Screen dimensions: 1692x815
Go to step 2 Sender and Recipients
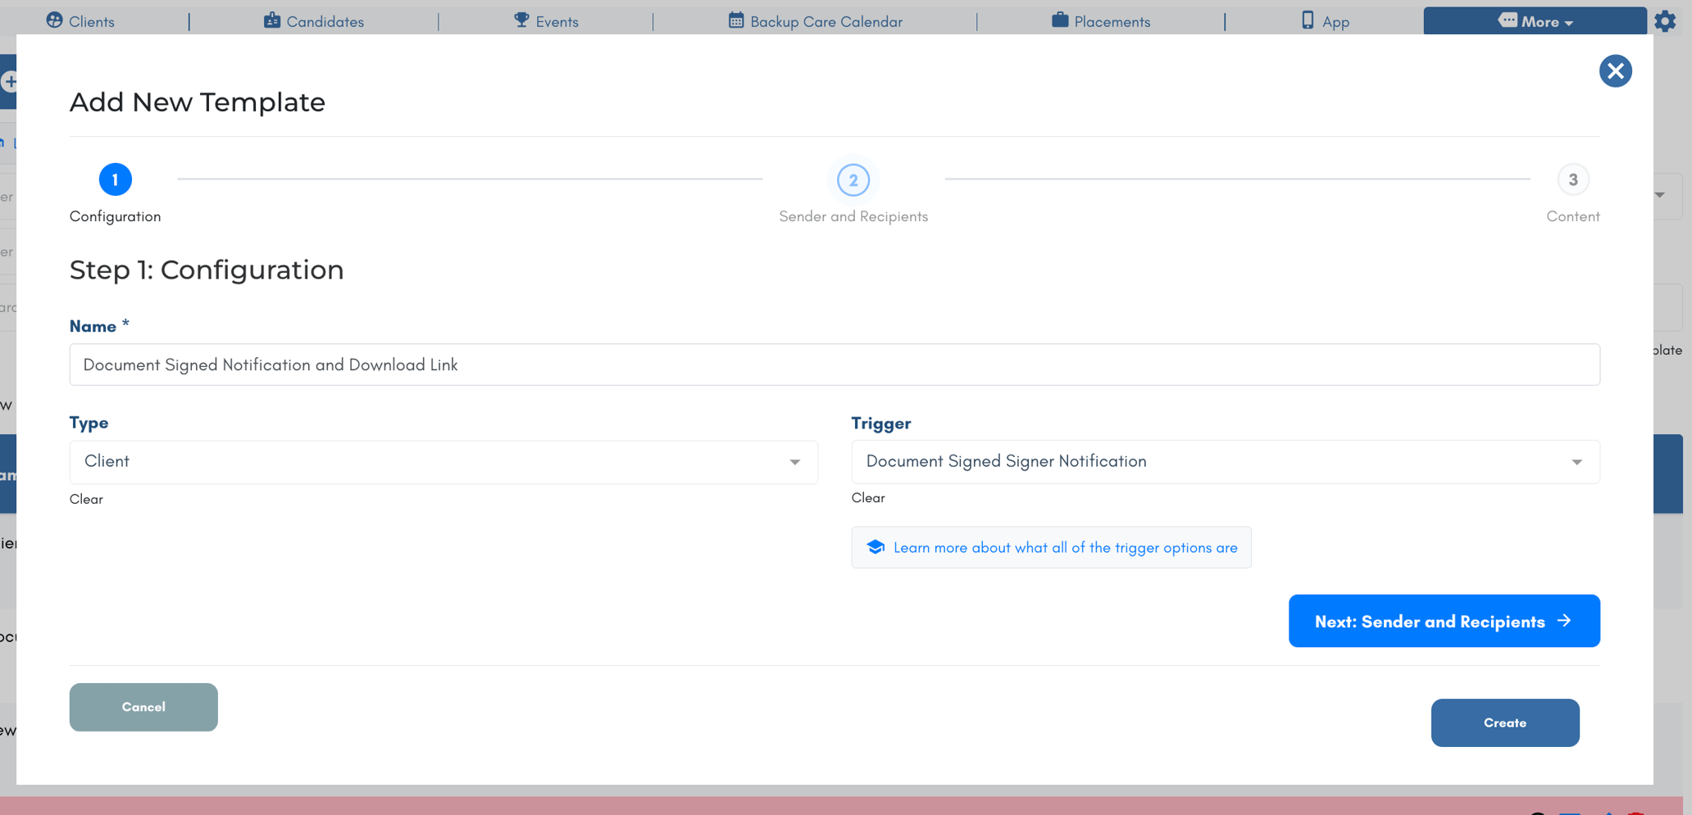point(853,180)
